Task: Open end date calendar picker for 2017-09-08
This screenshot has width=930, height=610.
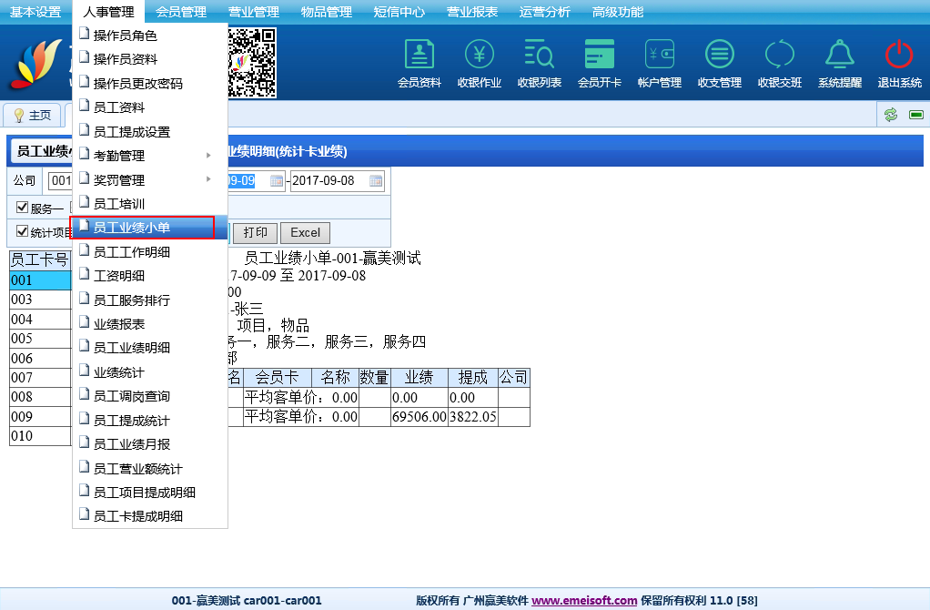Action: coord(376,181)
